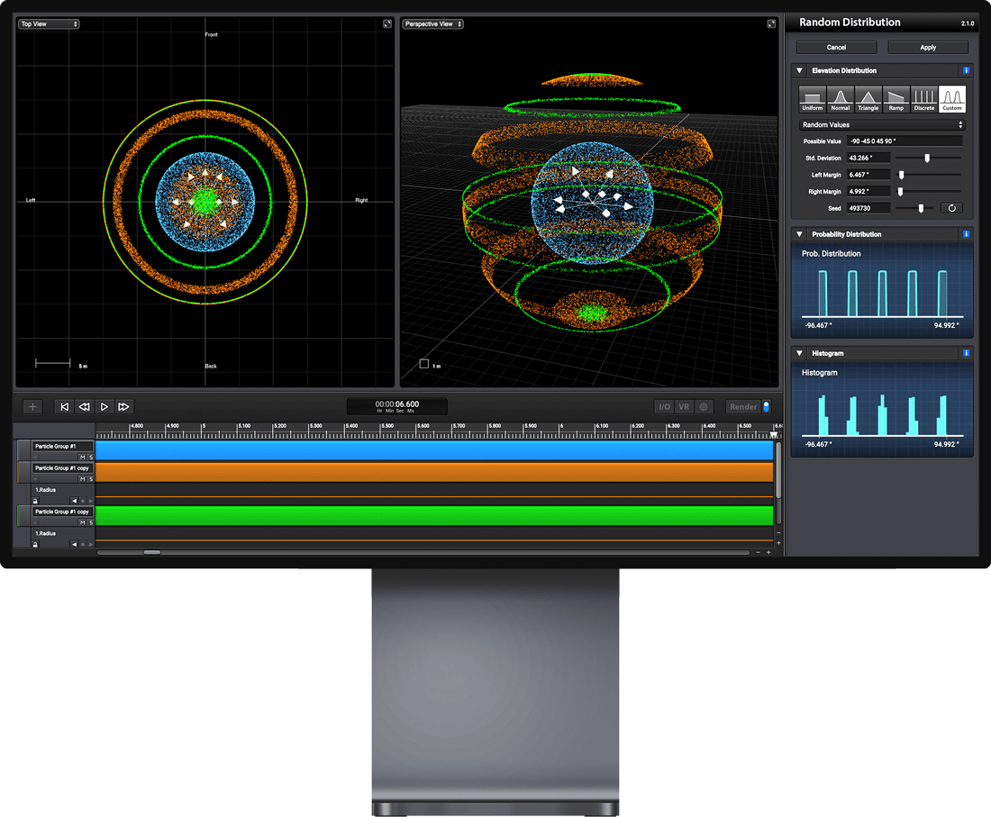Collapse the Histogram section

pos(799,354)
